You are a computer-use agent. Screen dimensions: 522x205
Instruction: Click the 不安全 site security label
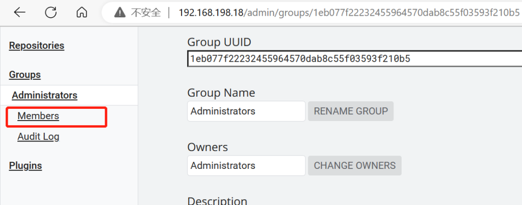[x=146, y=13]
